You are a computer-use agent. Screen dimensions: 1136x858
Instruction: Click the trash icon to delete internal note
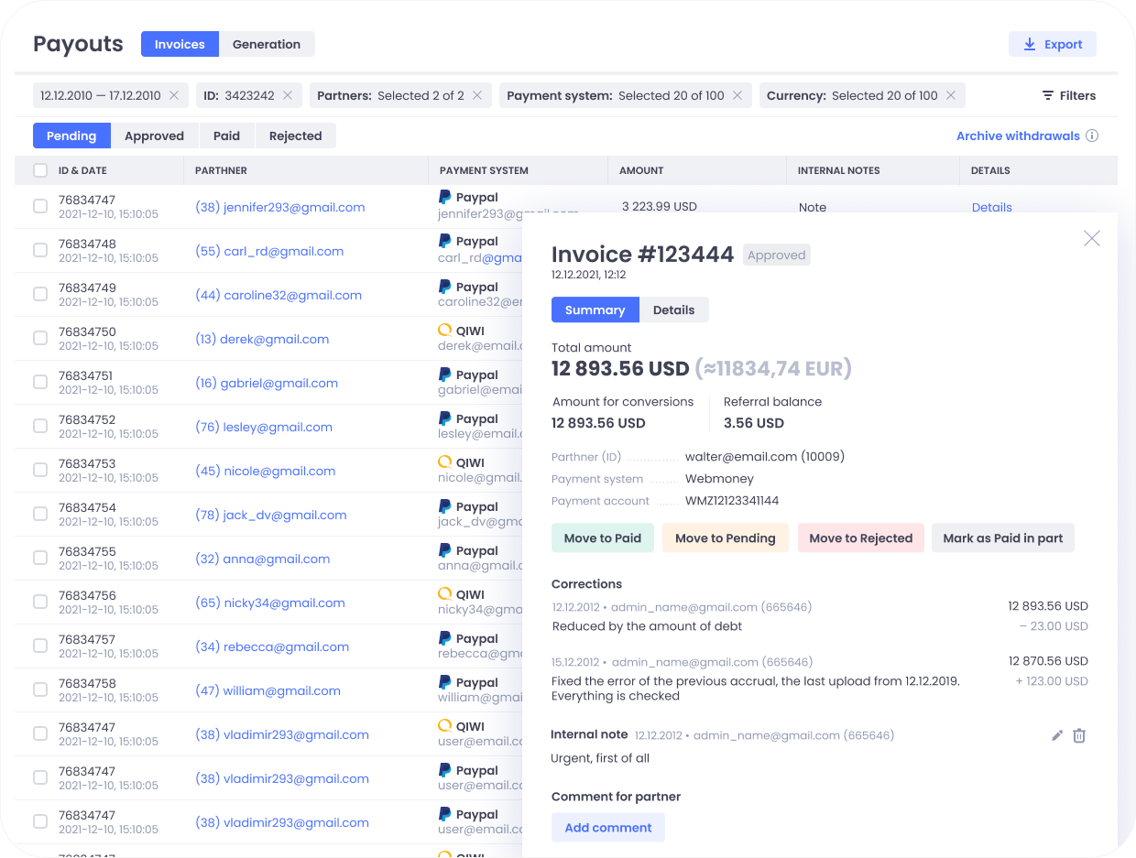pyautogui.click(x=1079, y=735)
